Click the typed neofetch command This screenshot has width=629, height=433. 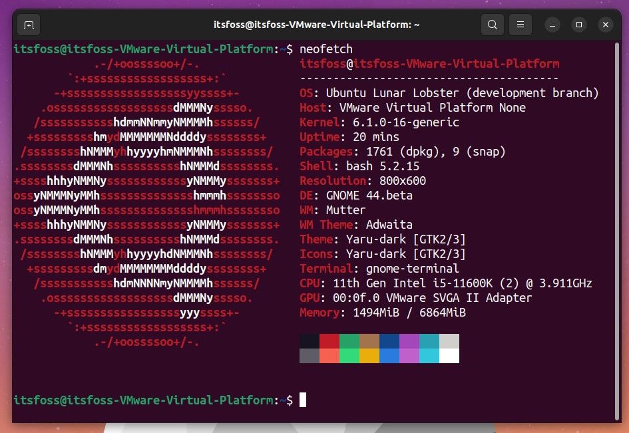pos(326,49)
